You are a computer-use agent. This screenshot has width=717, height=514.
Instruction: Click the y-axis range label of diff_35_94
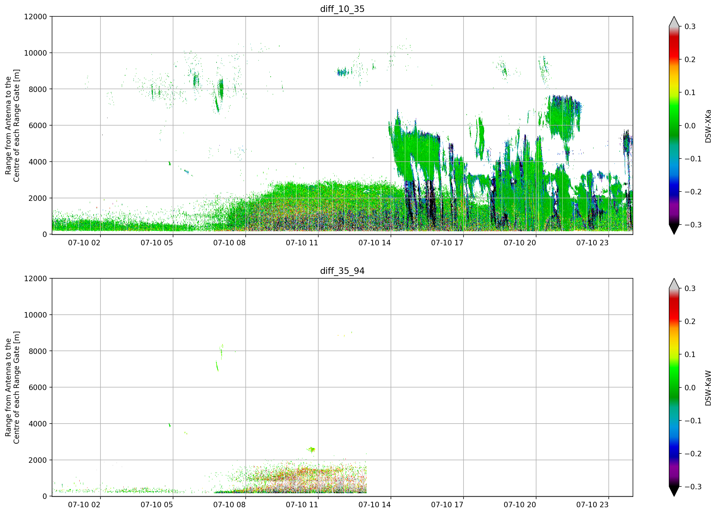12,387
